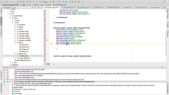Viewport: 169px width, 95px height.
Task: Switch to the Design tab below the editor
Action: (48, 64)
